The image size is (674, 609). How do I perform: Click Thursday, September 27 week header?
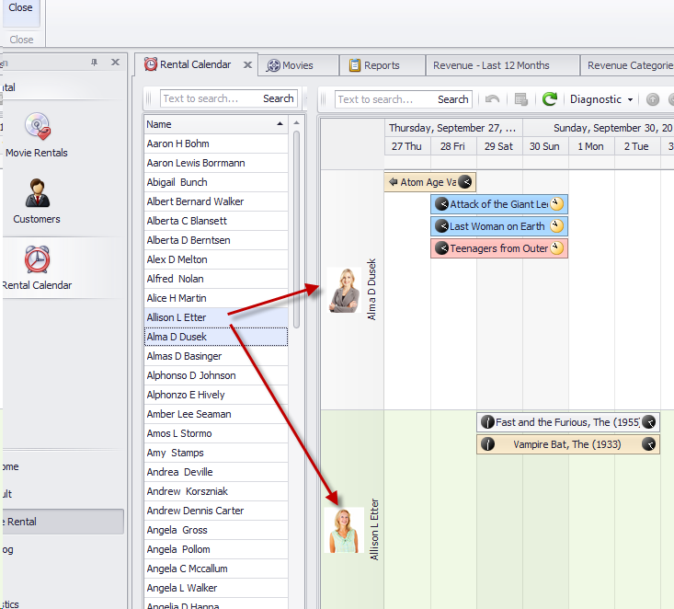coord(453,128)
